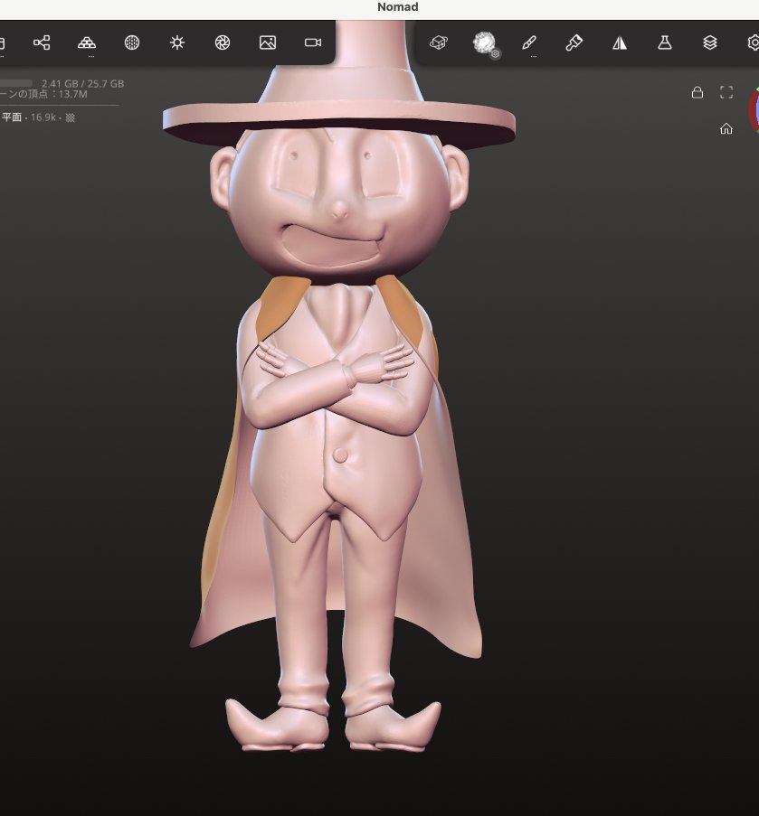Click the 平面 mesh name label

[x=12, y=117]
